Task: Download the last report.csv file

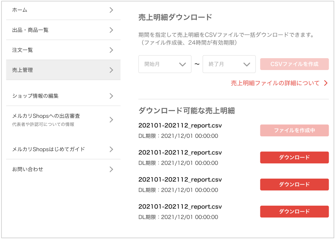Action: (x=295, y=212)
